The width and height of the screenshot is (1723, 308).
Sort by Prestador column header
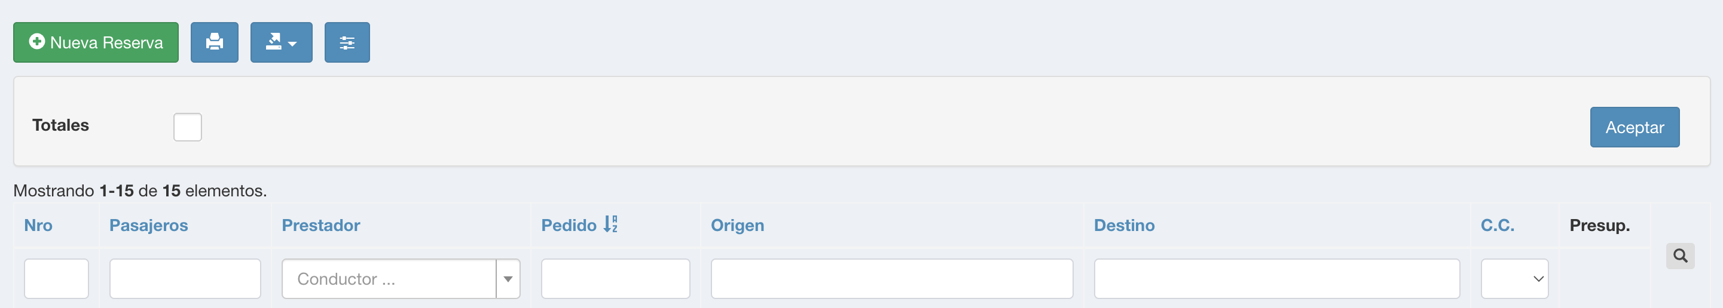click(320, 225)
